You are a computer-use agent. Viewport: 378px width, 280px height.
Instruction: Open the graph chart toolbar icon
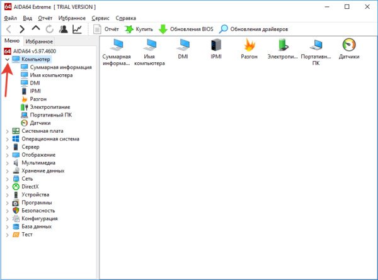click(77, 29)
